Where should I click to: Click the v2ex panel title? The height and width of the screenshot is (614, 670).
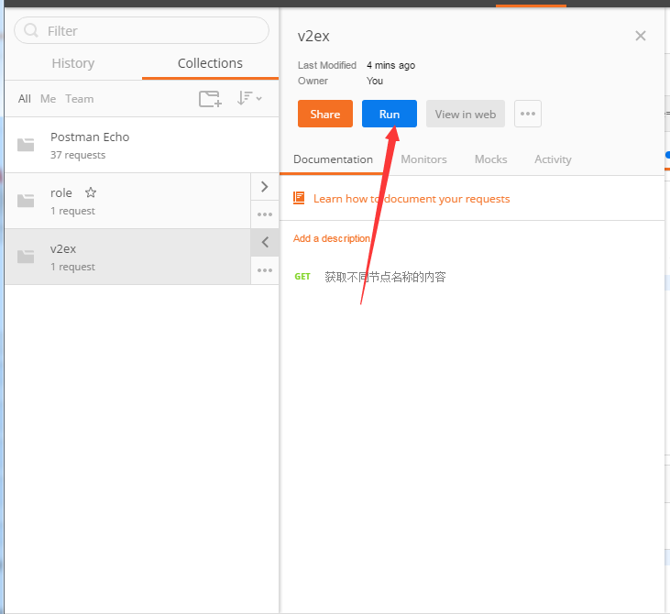[x=313, y=37]
